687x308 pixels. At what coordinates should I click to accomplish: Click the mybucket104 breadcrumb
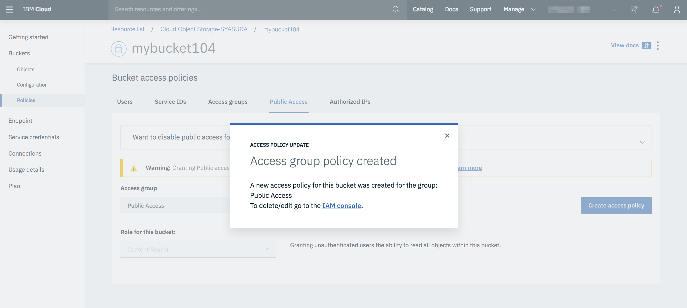coord(281,30)
